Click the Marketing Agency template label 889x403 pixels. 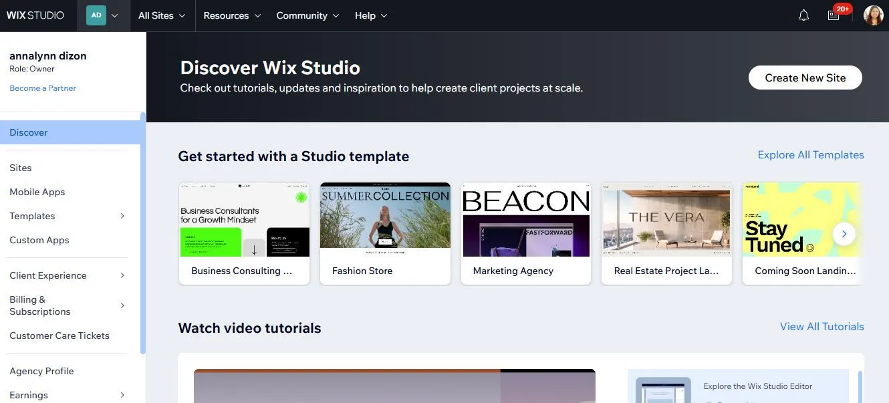pos(513,271)
